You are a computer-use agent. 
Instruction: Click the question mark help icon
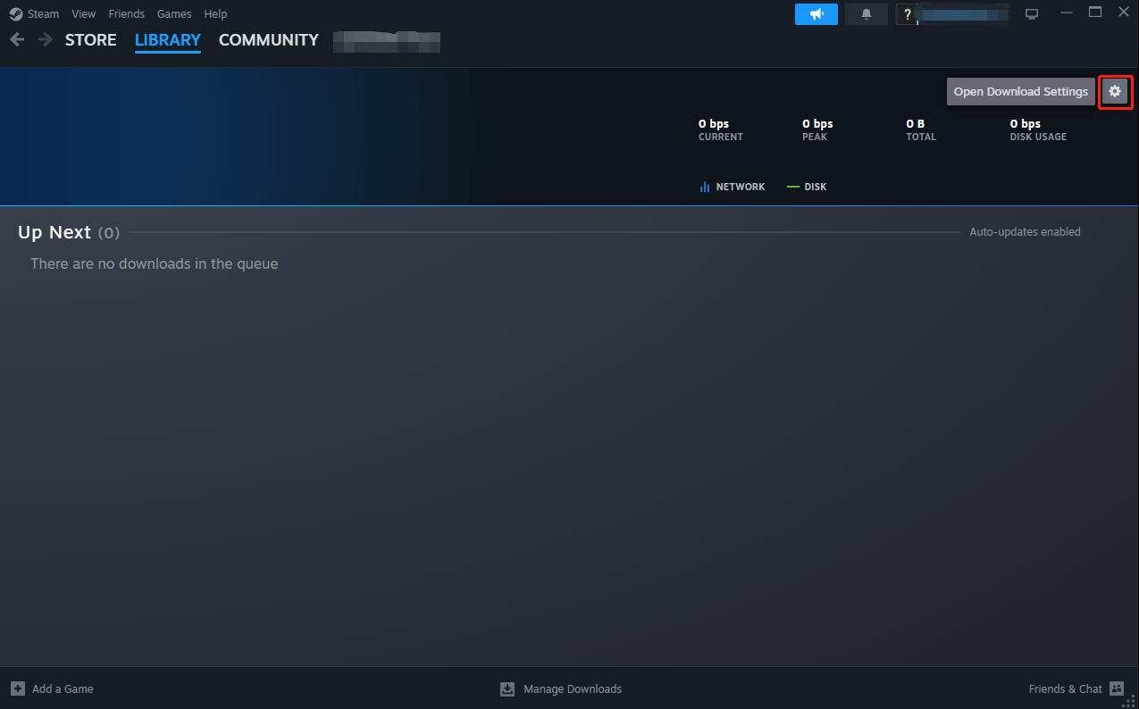pyautogui.click(x=908, y=14)
